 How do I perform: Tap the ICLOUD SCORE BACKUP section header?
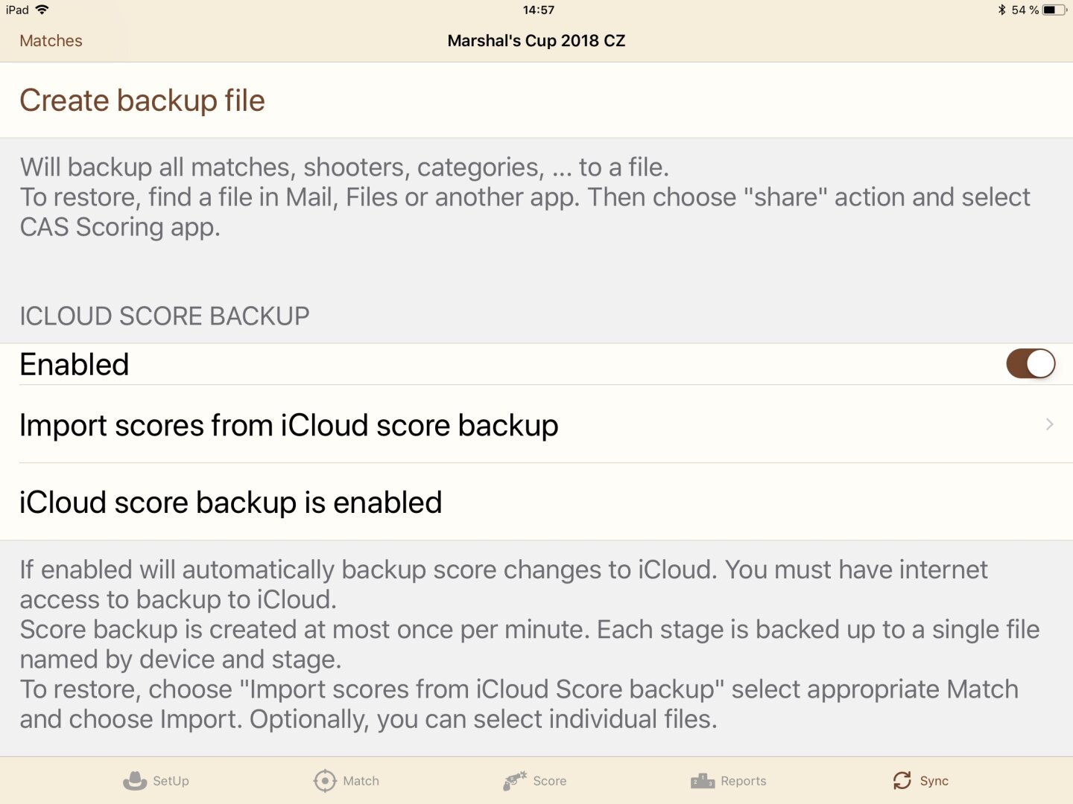pyautogui.click(x=164, y=316)
